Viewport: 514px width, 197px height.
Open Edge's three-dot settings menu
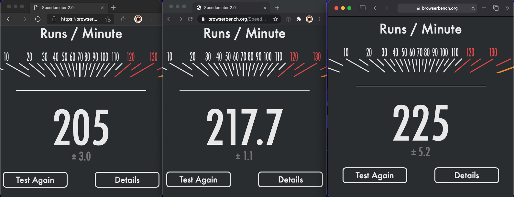(153, 19)
